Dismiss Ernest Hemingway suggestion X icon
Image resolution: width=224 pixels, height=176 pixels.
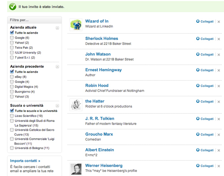click(219, 70)
